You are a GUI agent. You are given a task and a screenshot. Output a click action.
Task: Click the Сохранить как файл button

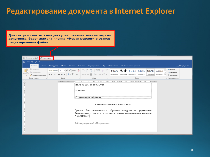(31, 58)
